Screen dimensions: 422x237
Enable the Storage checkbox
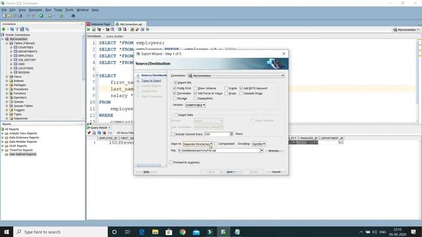[x=175, y=98]
